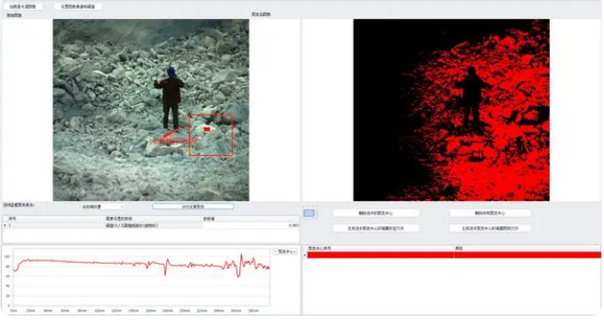Click the small blue rectangle icon button
The image size is (604, 327).
[x=309, y=213]
